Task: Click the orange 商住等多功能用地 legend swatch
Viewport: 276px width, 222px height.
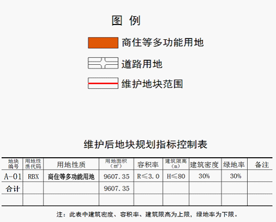Action: click(x=103, y=43)
